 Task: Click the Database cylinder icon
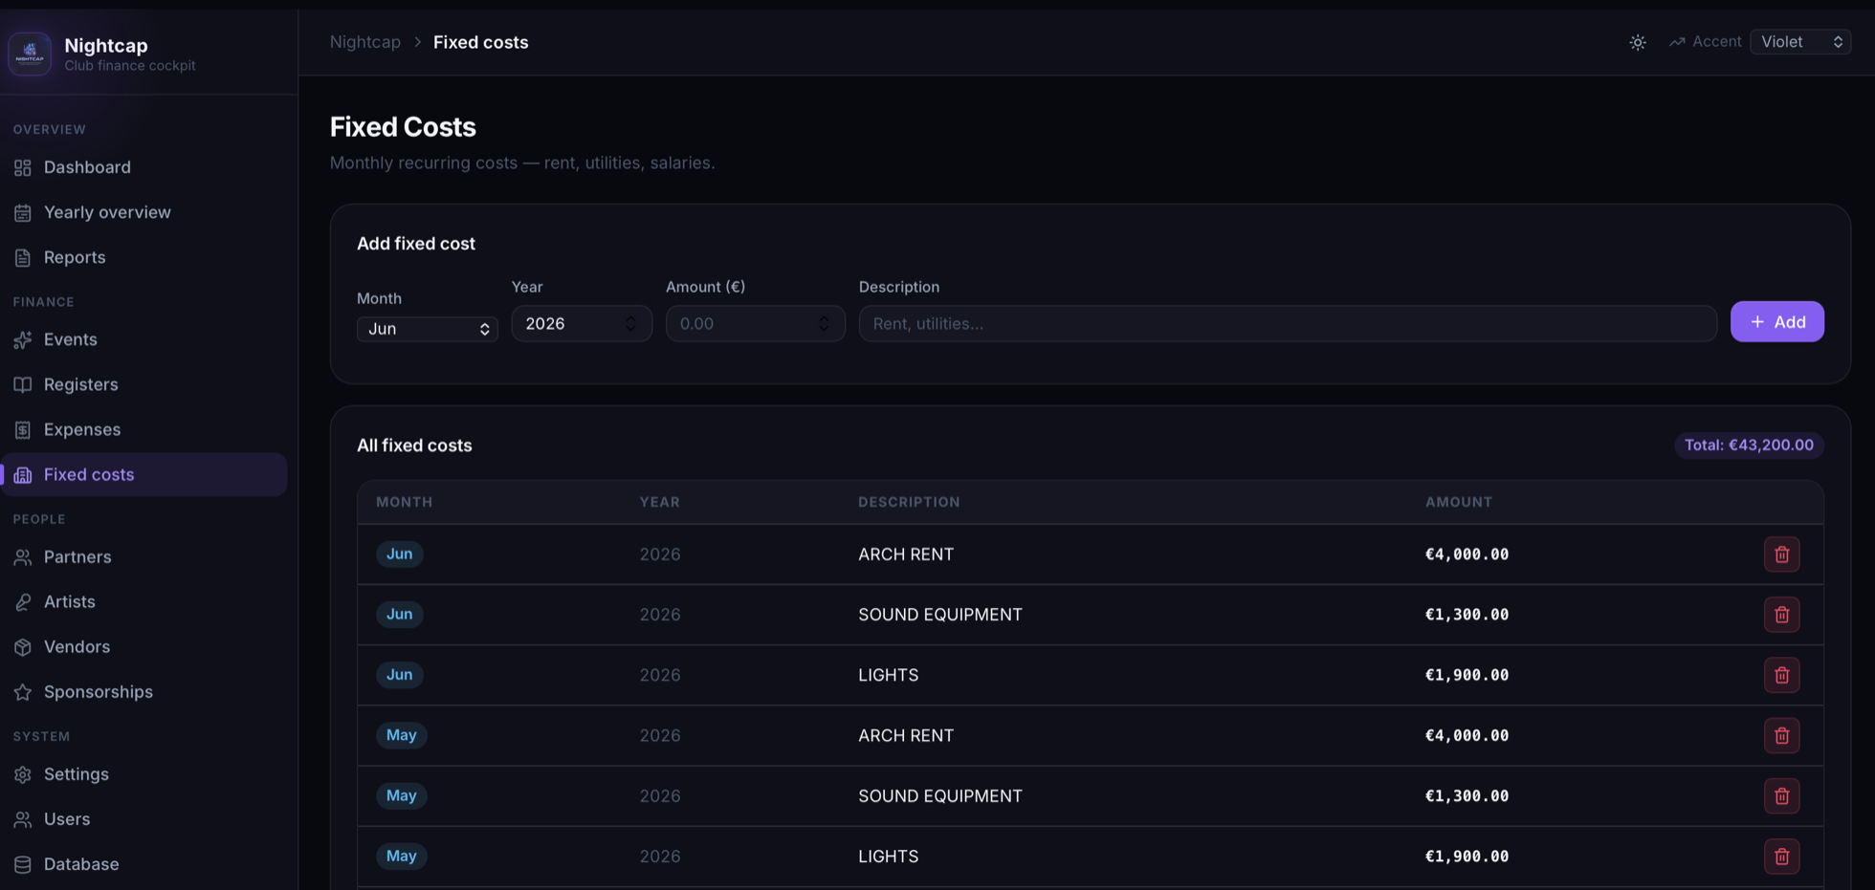(23, 864)
